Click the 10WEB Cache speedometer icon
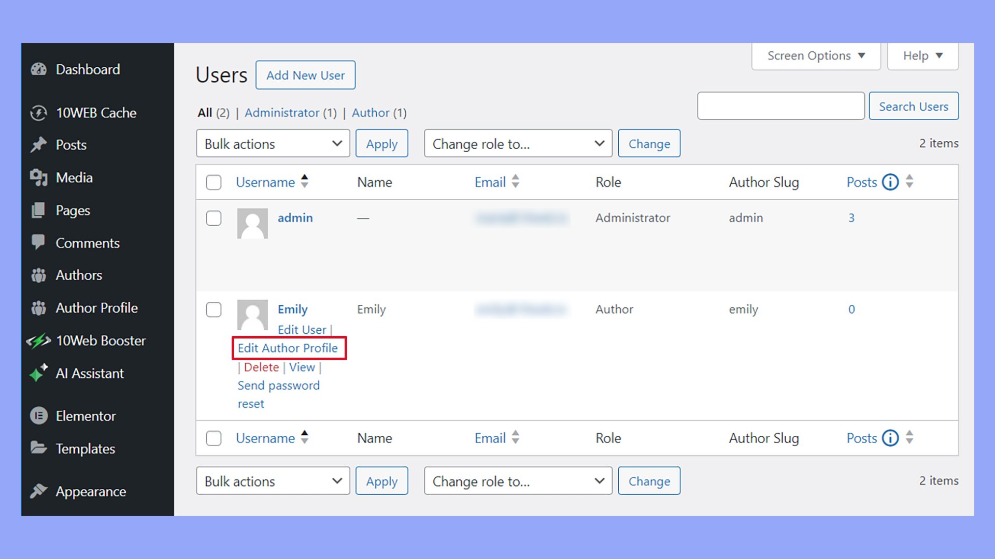995x559 pixels. [x=39, y=113]
